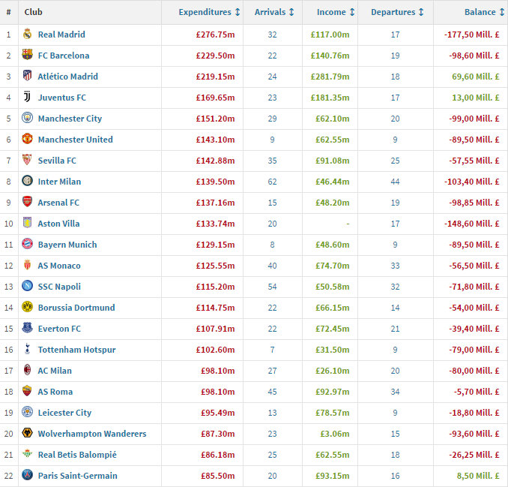The image size is (508, 487).
Task: Click the Paris Saint-Germain crest icon
Action: click(28, 476)
